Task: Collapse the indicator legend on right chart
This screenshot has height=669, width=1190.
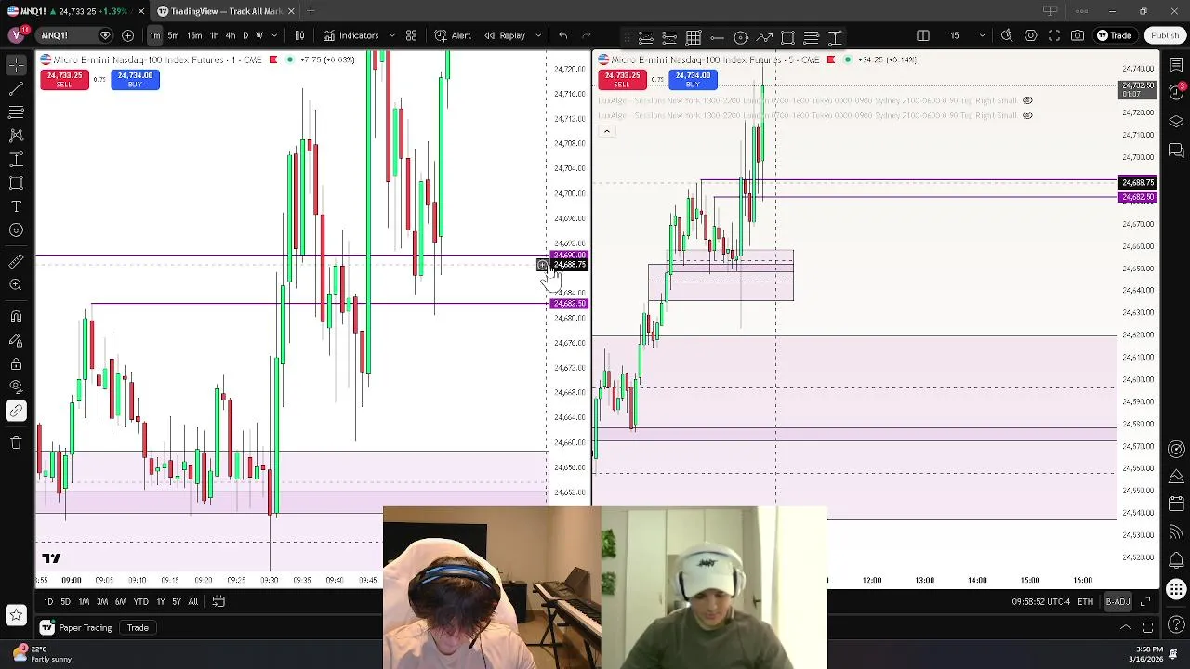Action: coord(606,131)
